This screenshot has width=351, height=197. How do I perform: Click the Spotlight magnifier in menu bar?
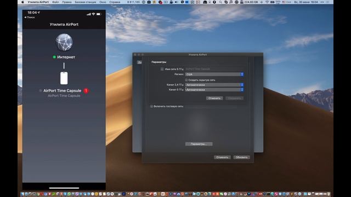coord(220,2)
